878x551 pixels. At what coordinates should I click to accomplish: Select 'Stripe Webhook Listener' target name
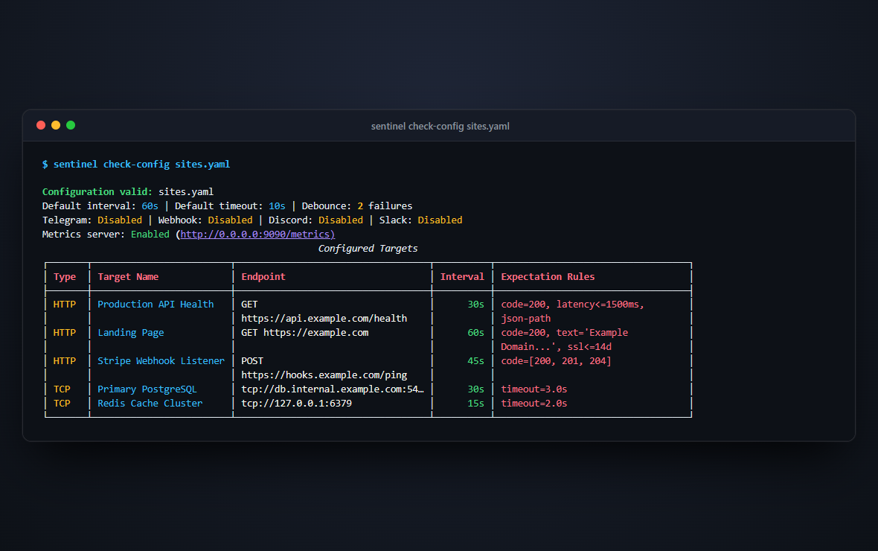tap(161, 361)
